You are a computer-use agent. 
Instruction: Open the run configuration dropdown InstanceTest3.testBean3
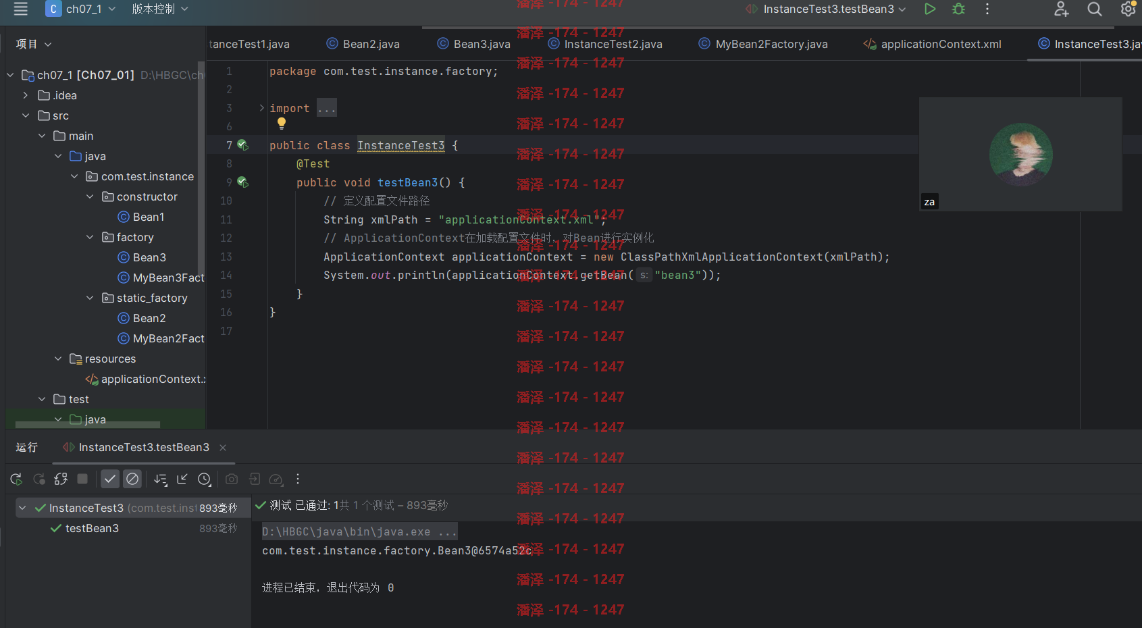(x=826, y=9)
